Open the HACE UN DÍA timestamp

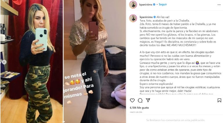(136, 112)
